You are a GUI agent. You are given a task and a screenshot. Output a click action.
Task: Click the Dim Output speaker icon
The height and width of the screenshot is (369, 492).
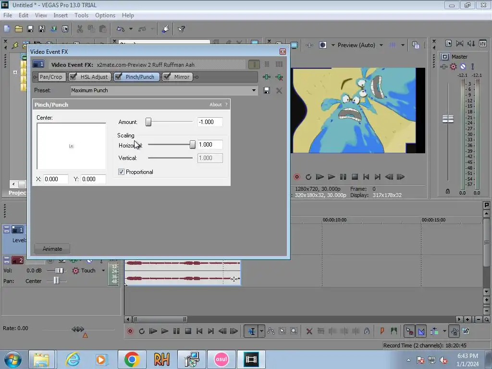point(471,44)
